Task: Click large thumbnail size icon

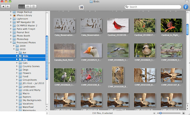Action: [x=184, y=113]
